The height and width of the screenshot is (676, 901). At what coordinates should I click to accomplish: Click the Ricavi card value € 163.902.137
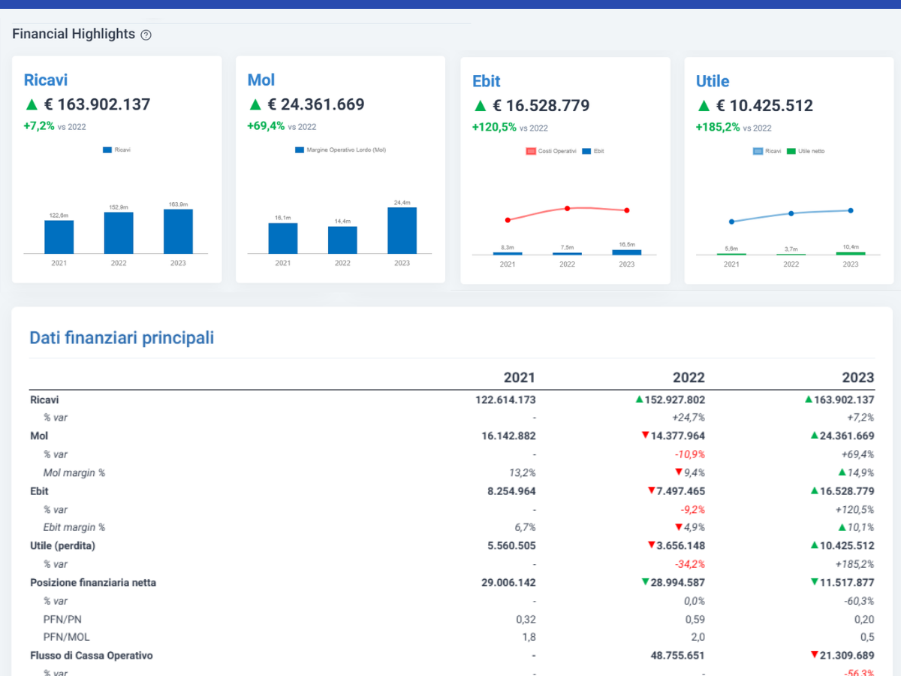pyautogui.click(x=96, y=104)
